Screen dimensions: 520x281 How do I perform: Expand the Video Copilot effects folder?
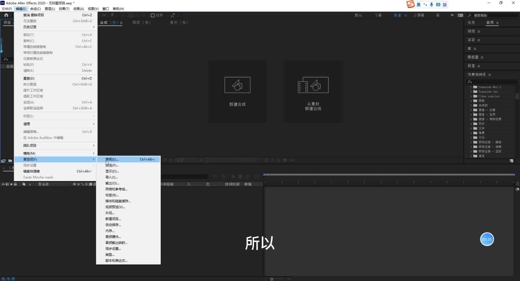[x=471, y=96]
